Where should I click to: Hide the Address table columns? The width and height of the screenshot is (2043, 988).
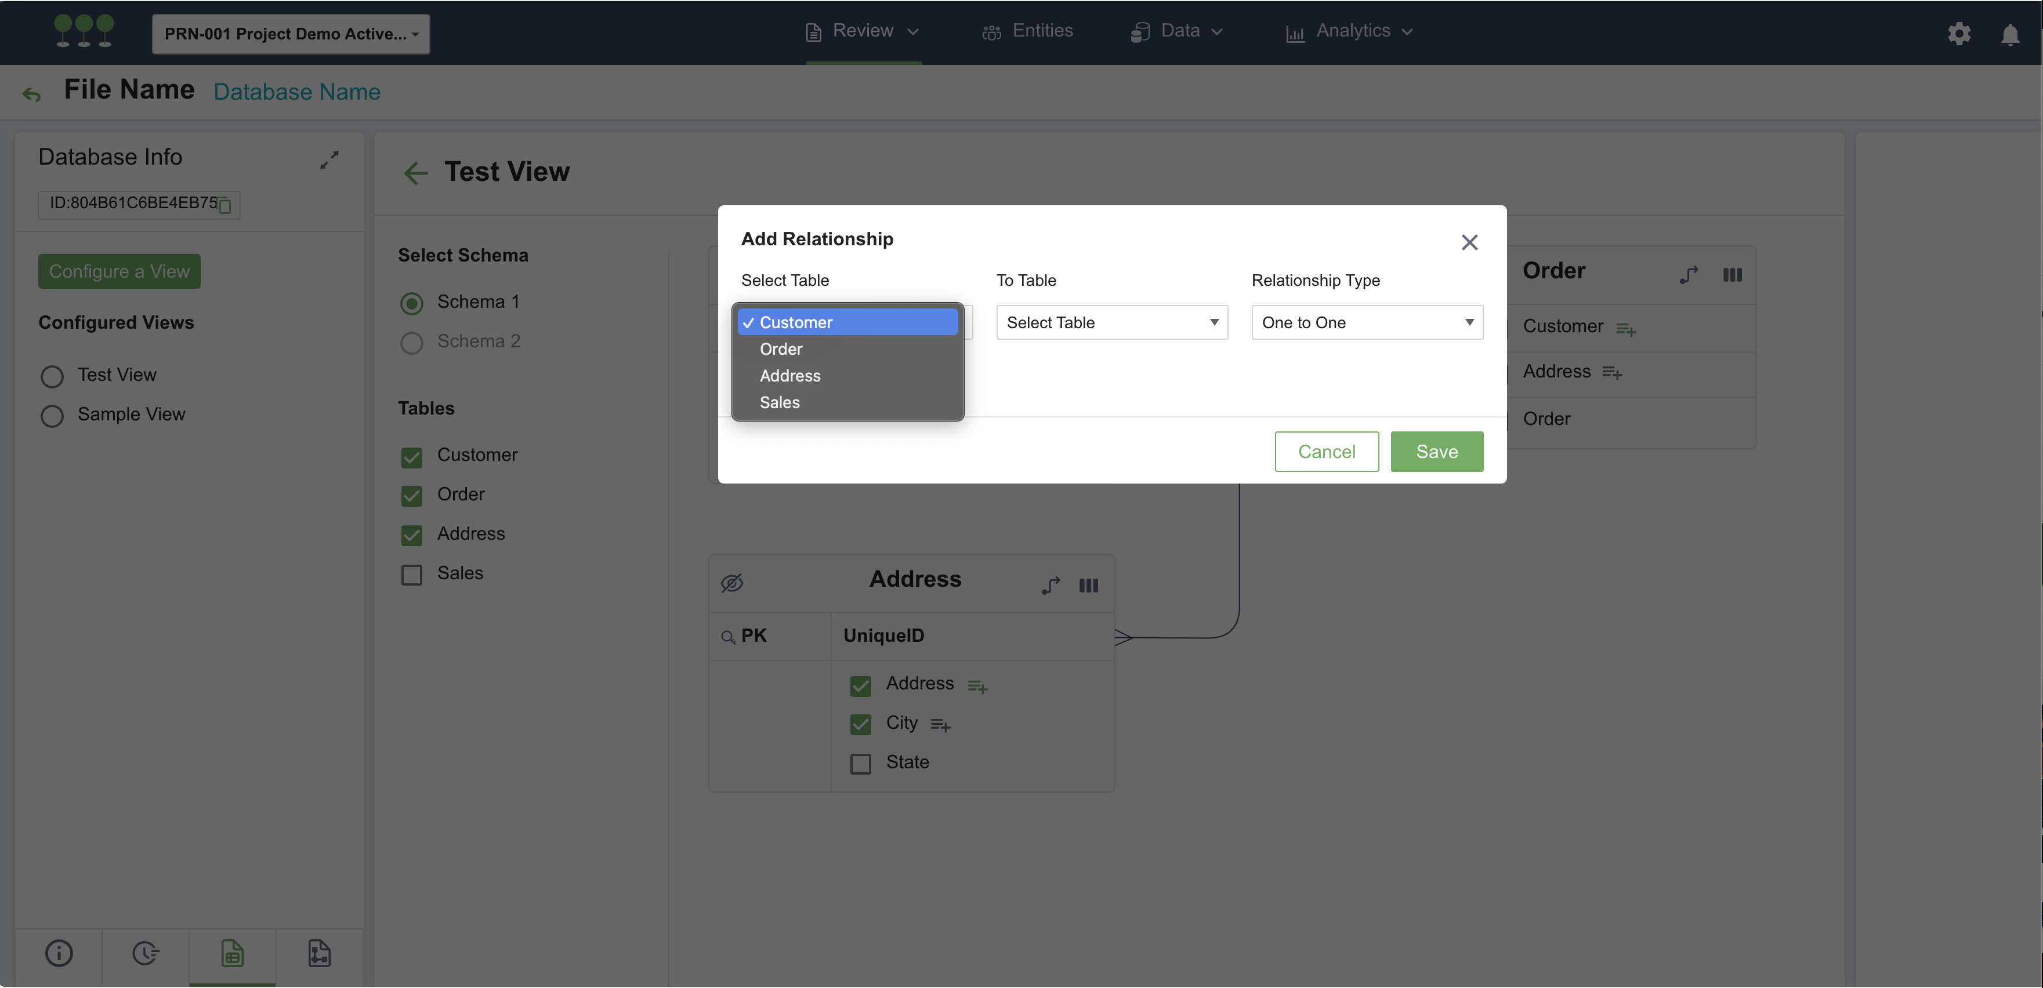[731, 583]
